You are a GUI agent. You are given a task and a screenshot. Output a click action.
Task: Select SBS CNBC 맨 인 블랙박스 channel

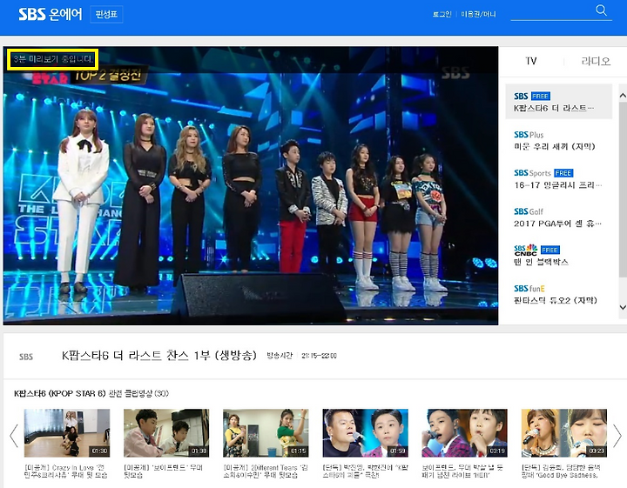point(558,256)
